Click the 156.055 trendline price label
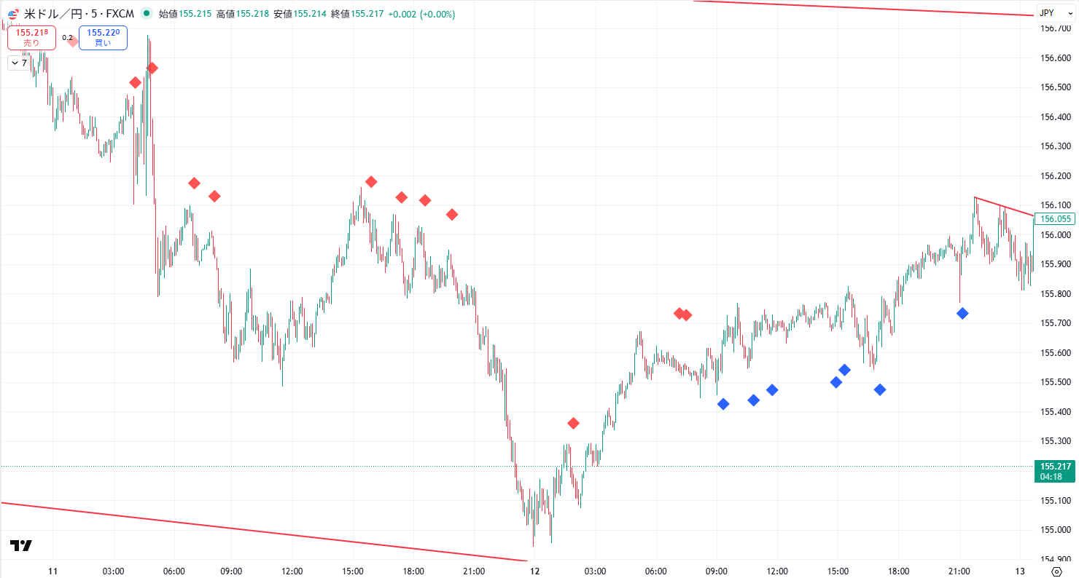 (1055, 219)
